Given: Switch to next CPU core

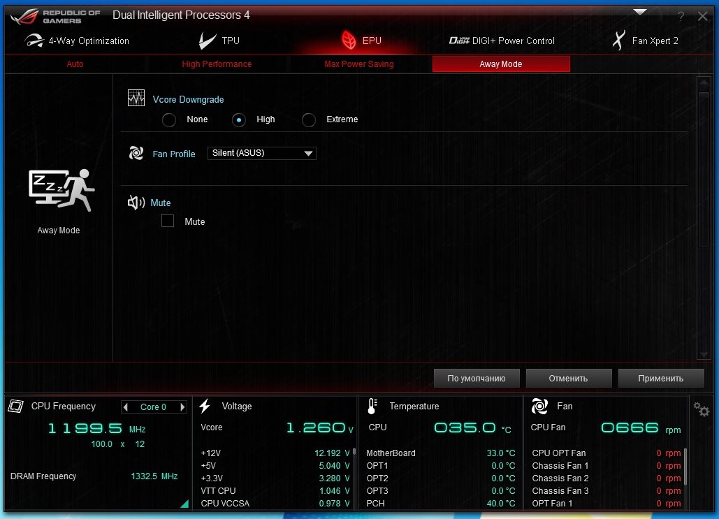Looking at the screenshot, I should 182,407.
